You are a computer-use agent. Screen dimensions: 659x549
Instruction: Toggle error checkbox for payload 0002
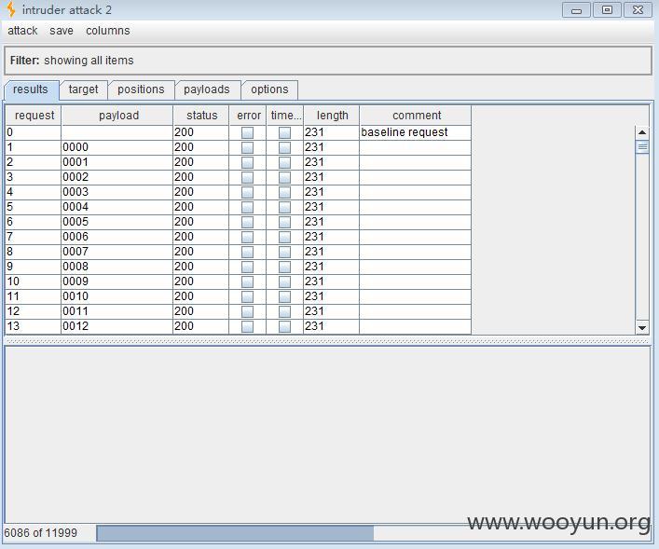[248, 177]
